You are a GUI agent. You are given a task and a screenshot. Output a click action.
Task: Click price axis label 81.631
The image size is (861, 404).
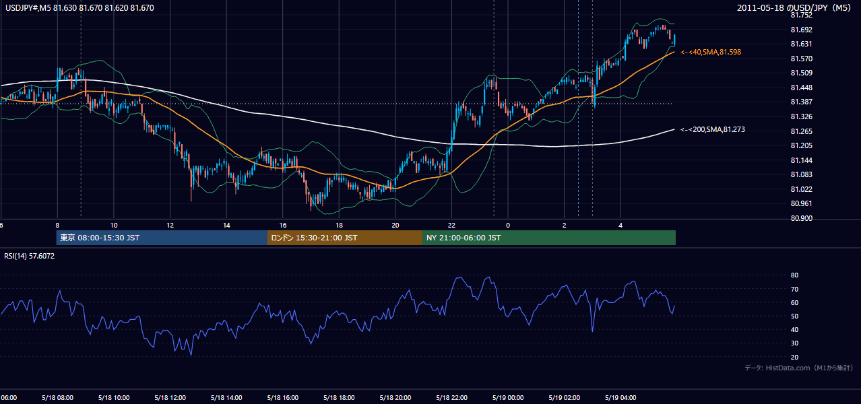[x=800, y=44]
